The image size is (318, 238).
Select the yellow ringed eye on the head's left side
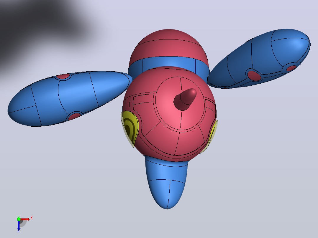130,128
